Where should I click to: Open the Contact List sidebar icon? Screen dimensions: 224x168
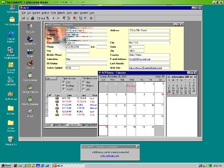pyautogui.click(x=30, y=40)
